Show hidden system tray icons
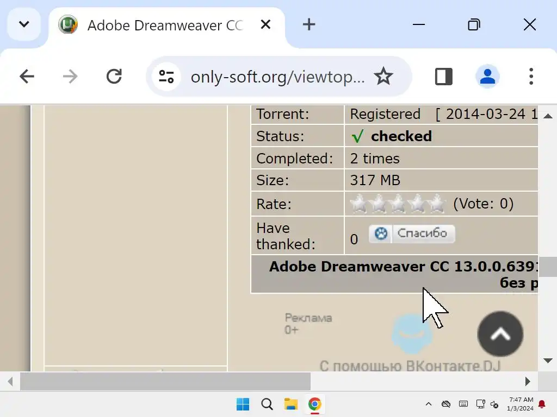 (x=429, y=404)
